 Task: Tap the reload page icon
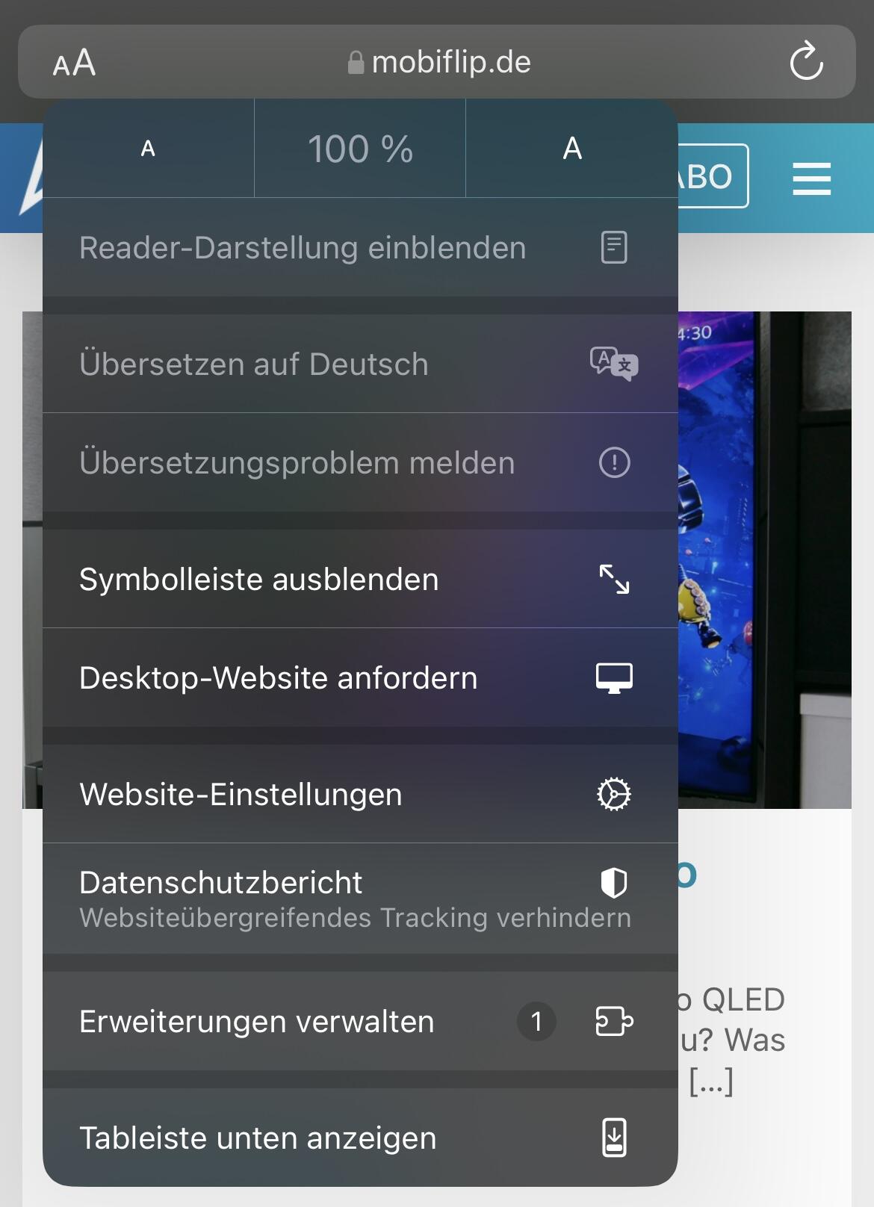pos(806,62)
